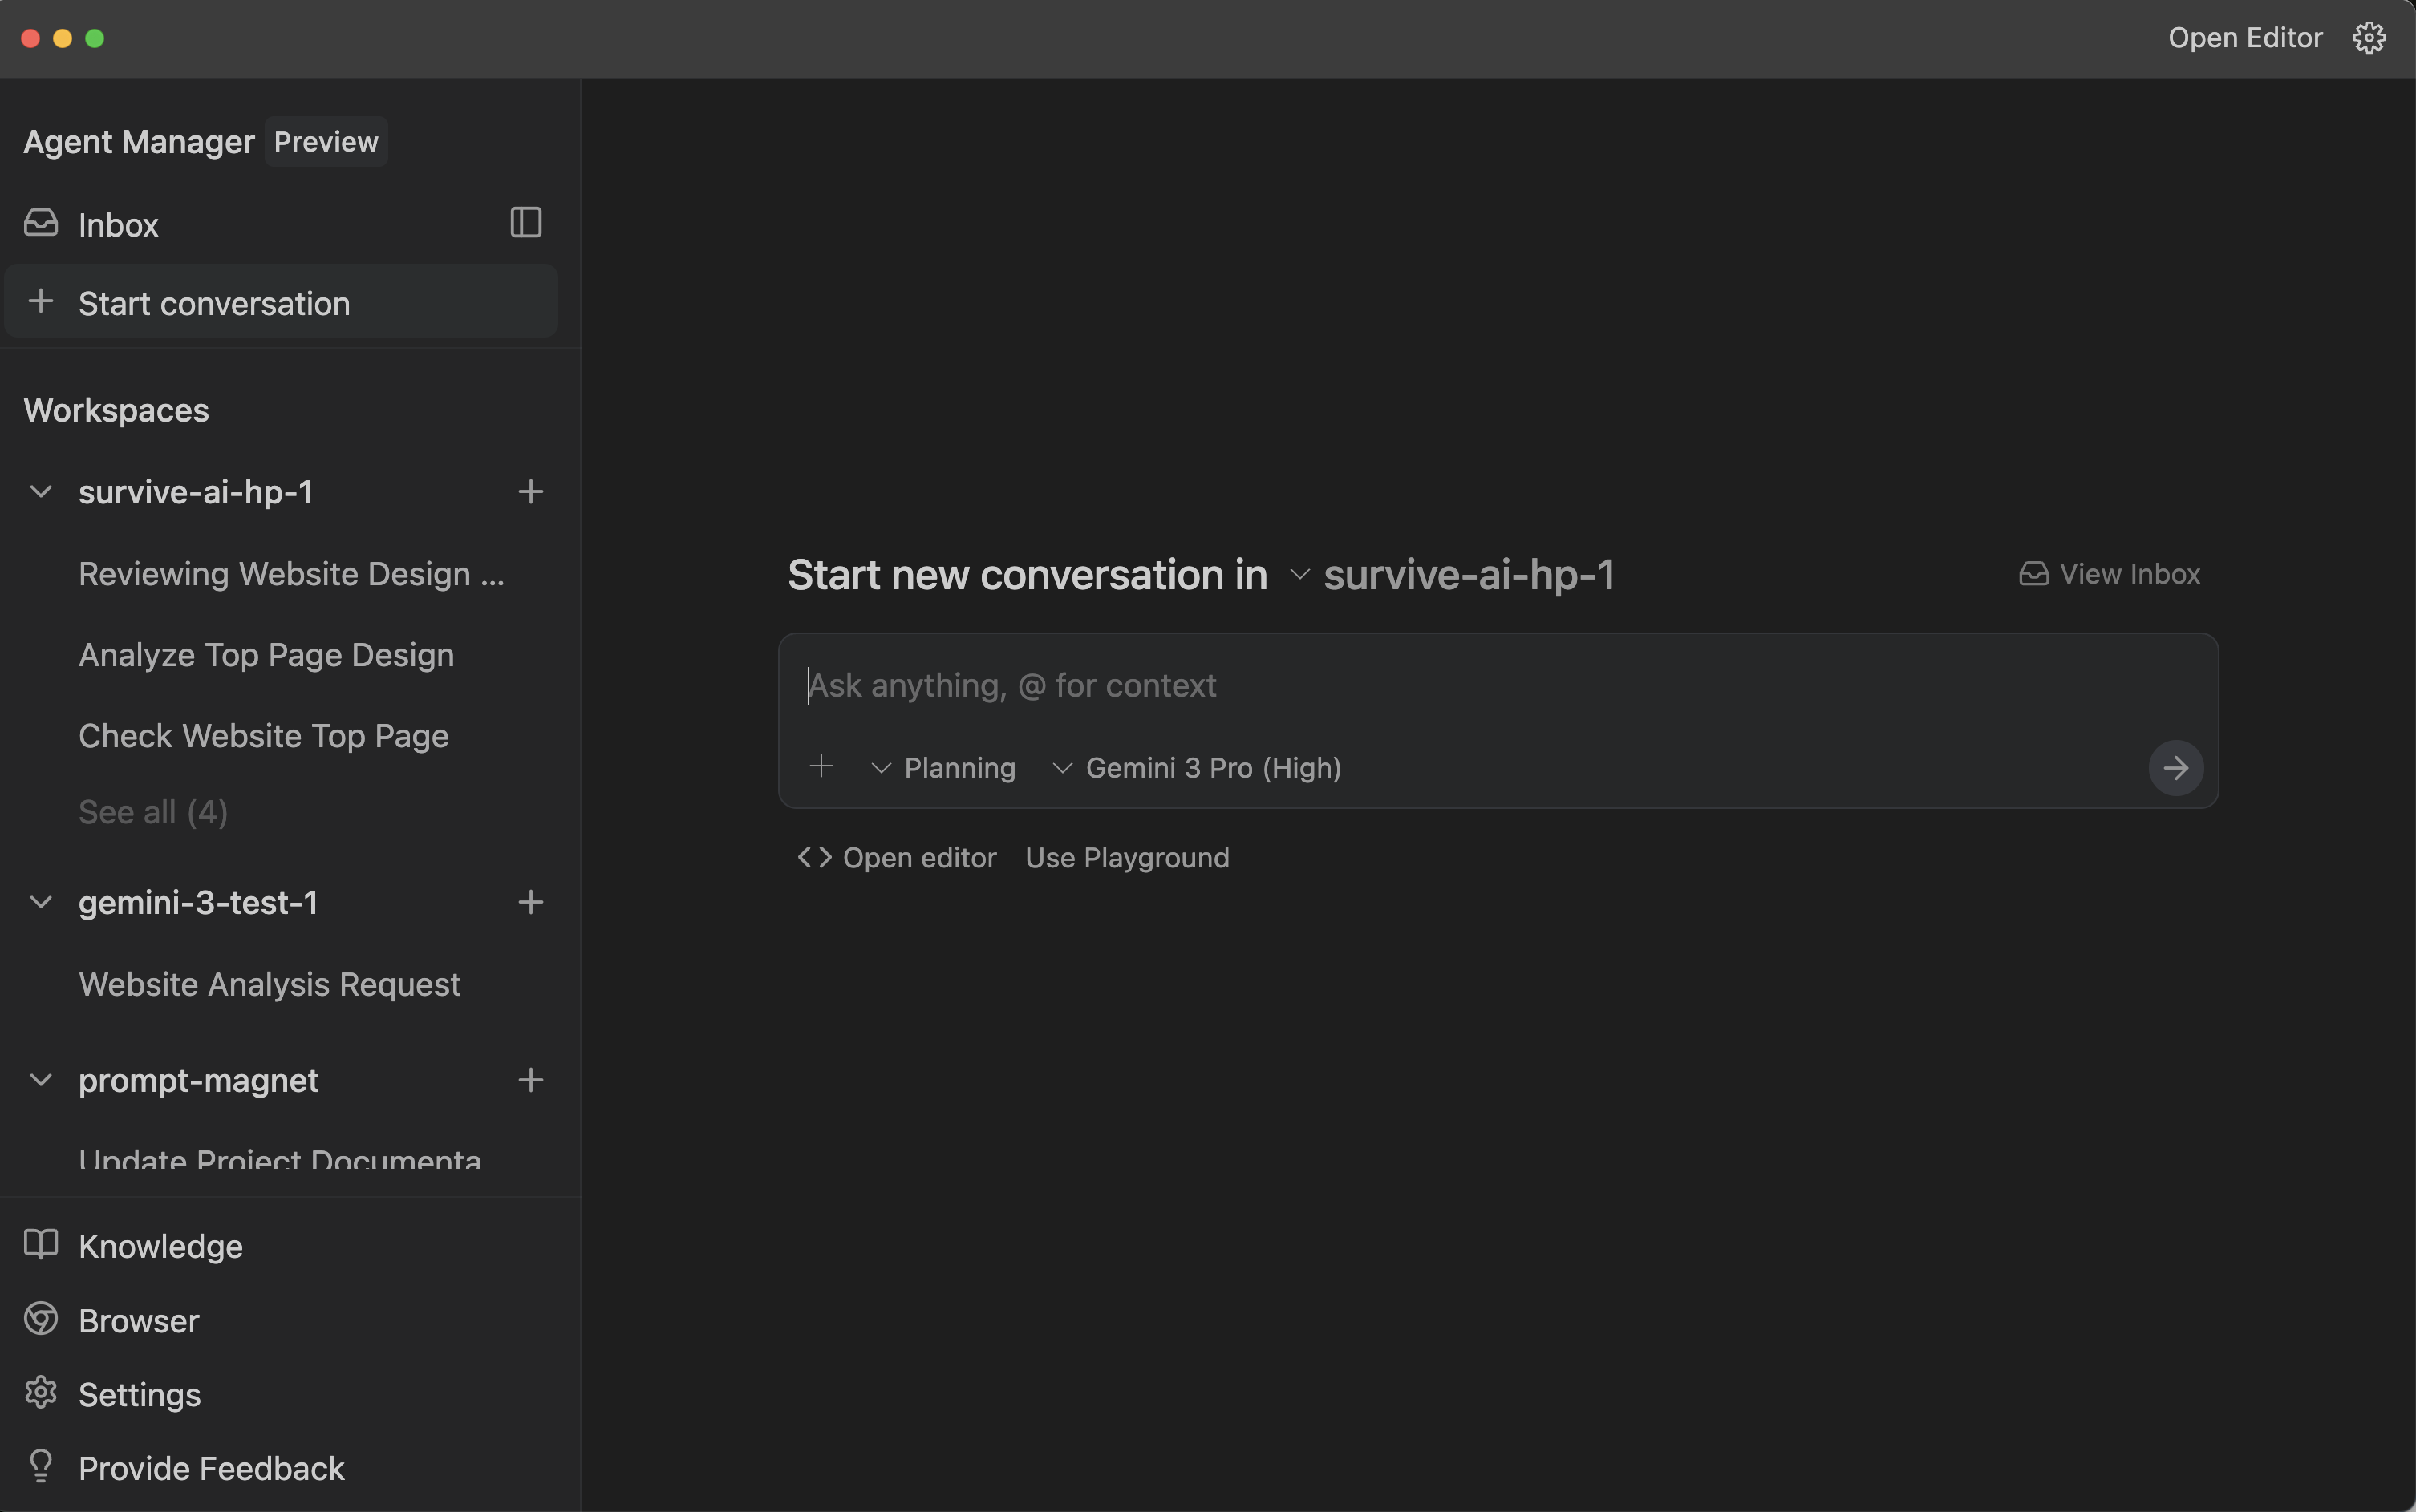Click the settings gear icon in title bar
Screen dimensions: 2416x1512
pos(2368,38)
